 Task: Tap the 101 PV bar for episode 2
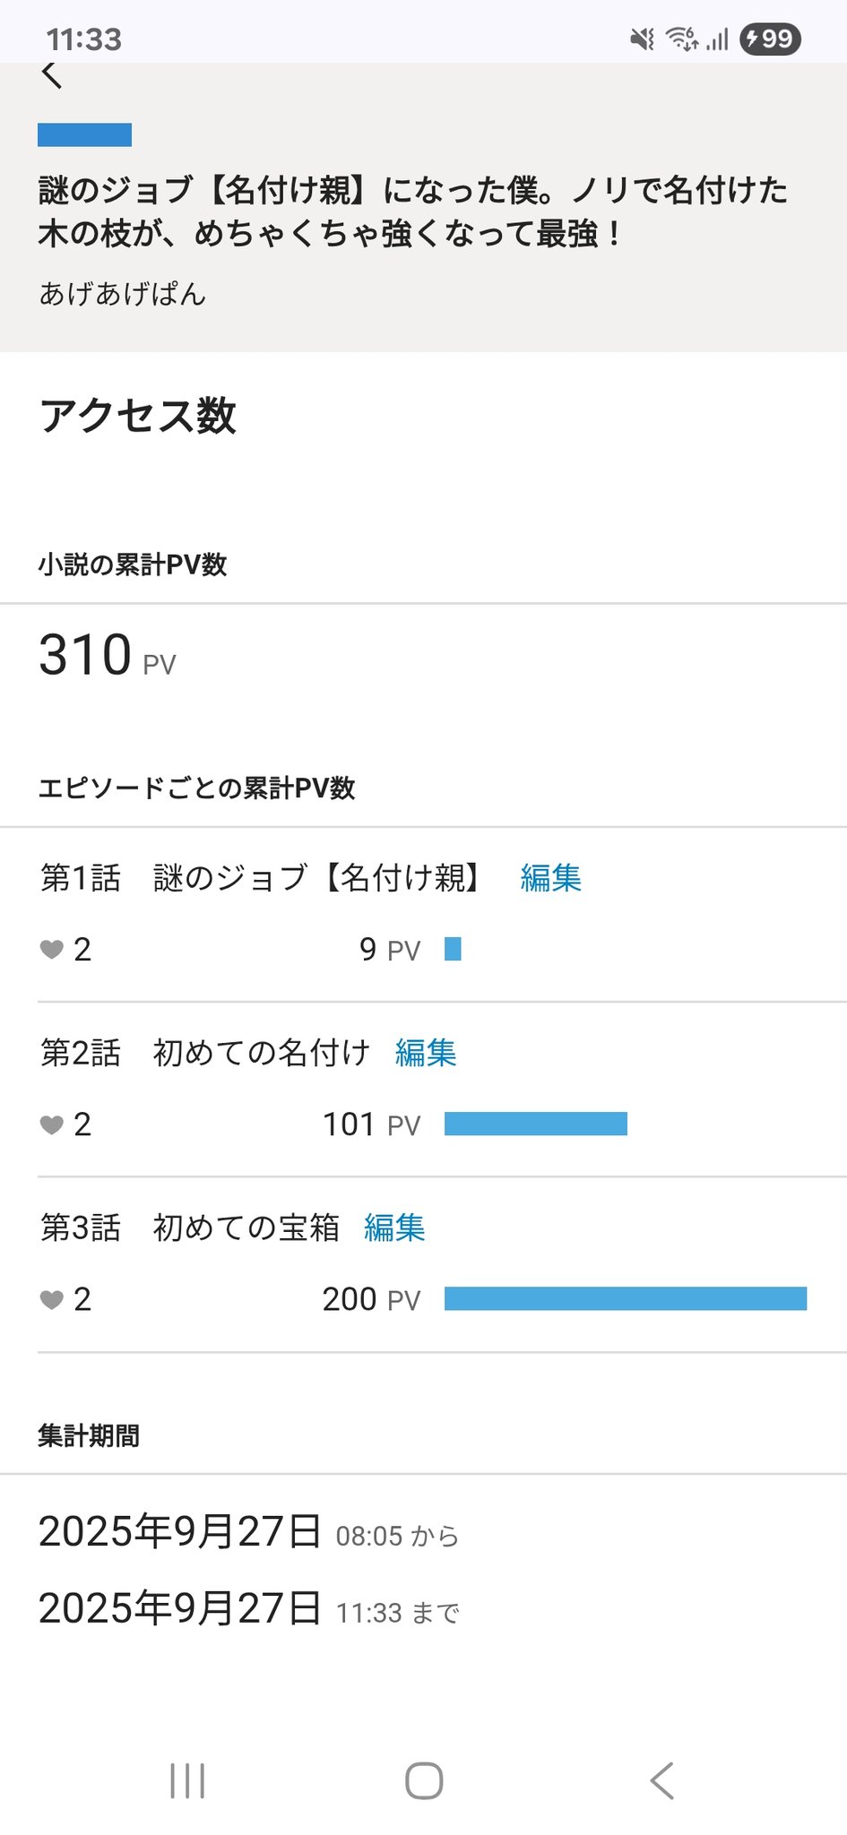coord(536,1124)
